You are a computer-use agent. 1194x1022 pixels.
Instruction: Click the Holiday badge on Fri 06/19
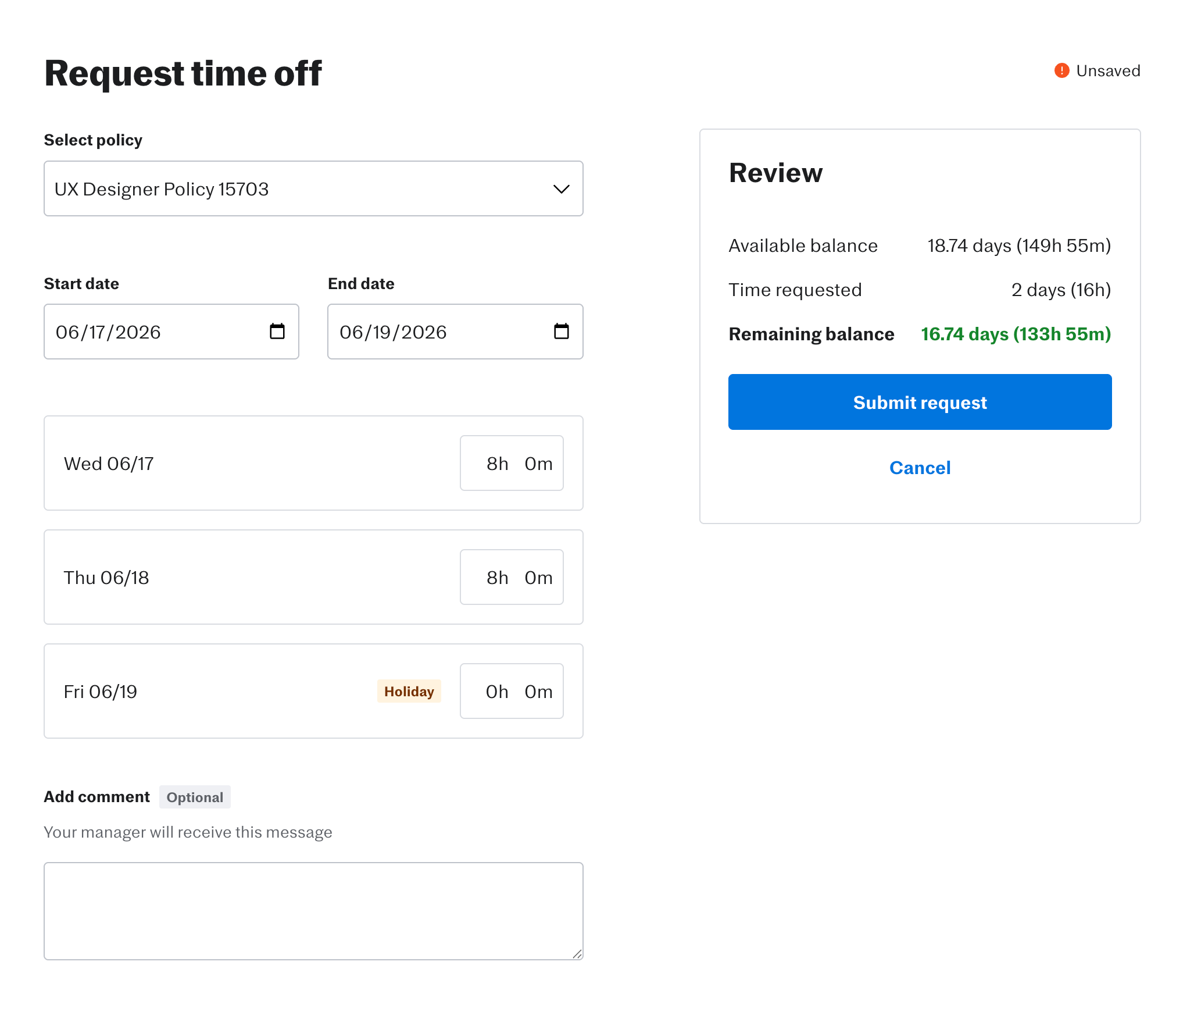tap(409, 692)
